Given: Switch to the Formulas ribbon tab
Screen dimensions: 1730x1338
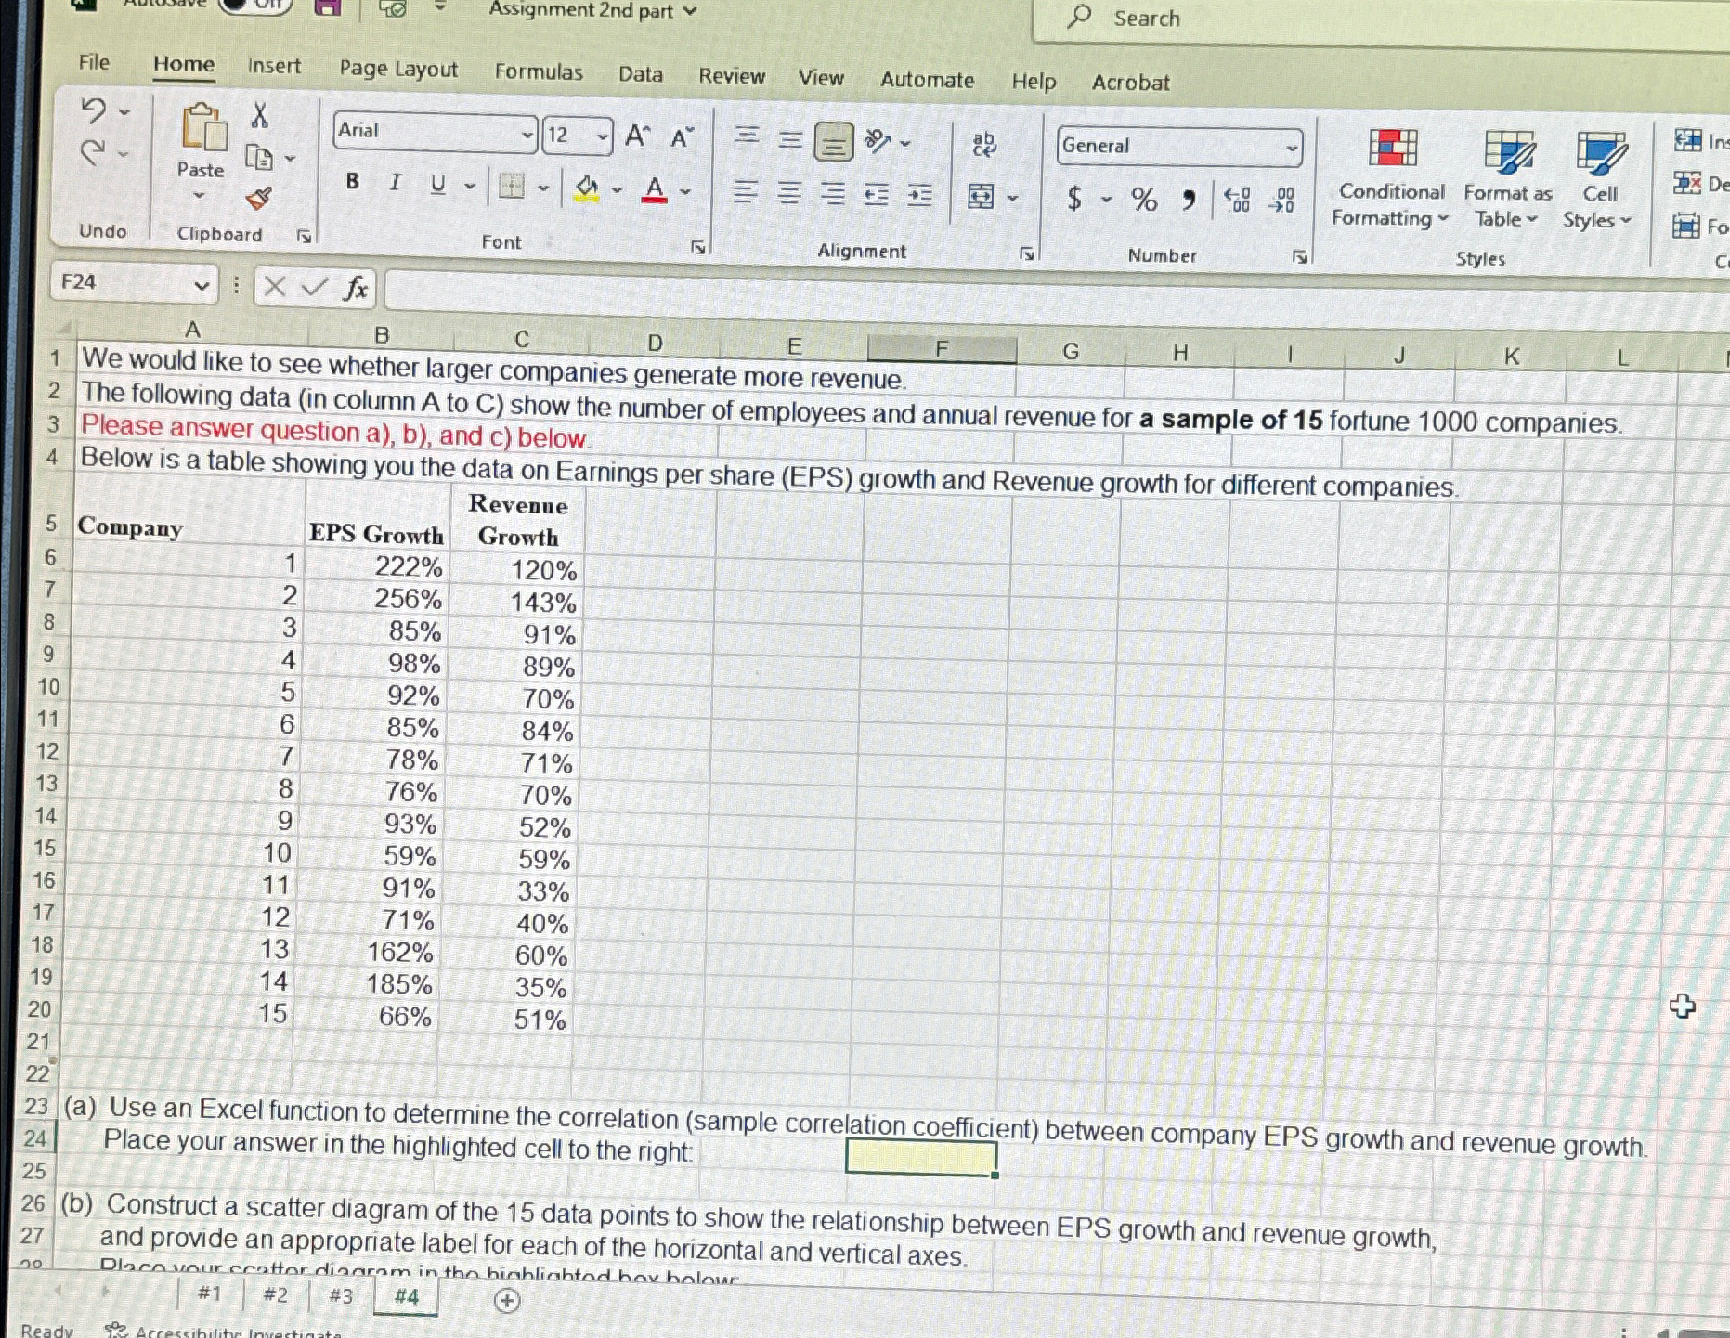Looking at the screenshot, I should (x=539, y=71).
